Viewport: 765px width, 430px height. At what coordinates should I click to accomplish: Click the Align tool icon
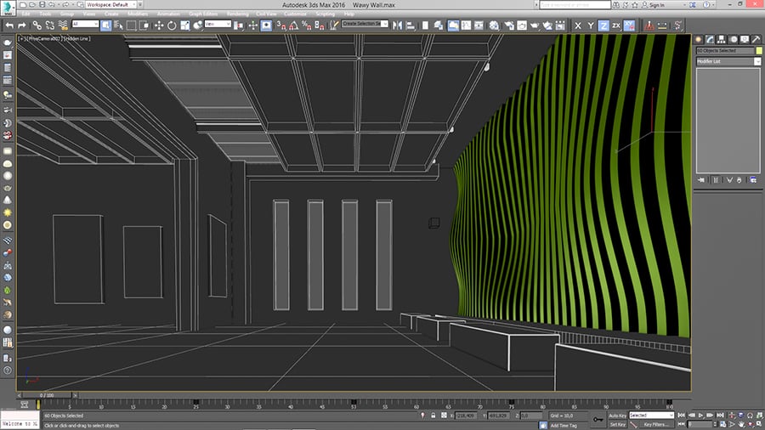point(411,25)
